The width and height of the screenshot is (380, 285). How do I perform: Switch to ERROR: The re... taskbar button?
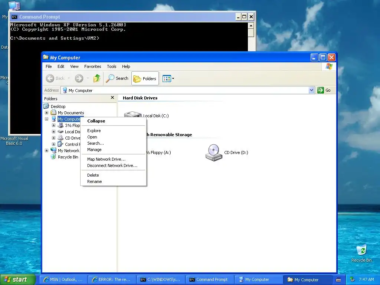pos(112,280)
